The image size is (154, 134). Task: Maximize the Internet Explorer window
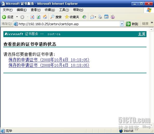point(141,4)
